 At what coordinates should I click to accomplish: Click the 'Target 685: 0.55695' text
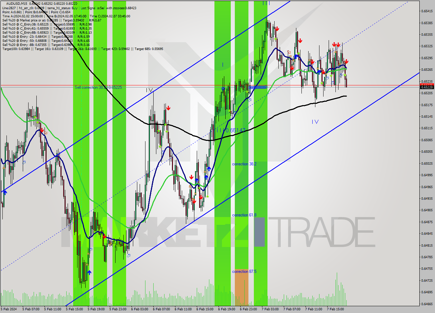click(x=149, y=49)
